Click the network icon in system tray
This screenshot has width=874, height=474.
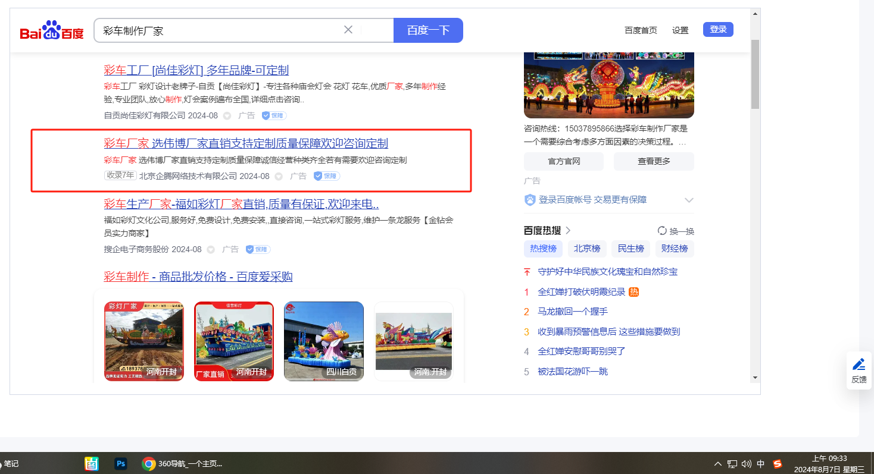coord(732,464)
